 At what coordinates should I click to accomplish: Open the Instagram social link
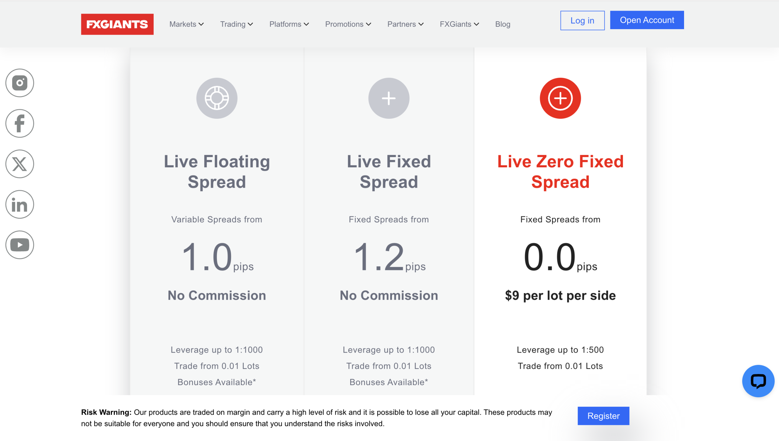pos(20,83)
